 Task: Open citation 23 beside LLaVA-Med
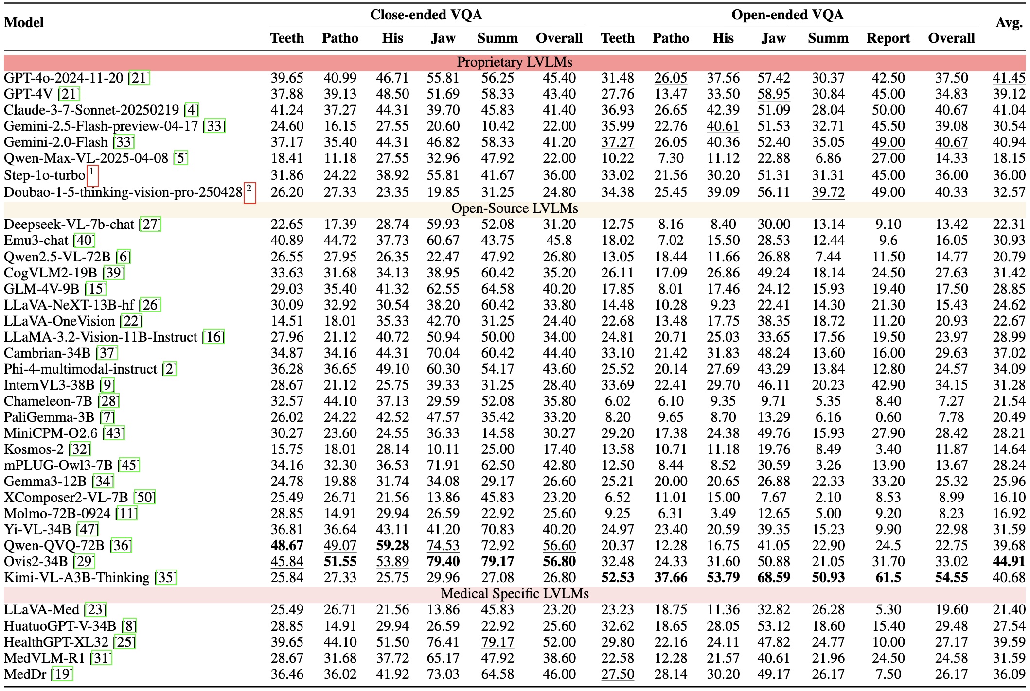tap(95, 610)
